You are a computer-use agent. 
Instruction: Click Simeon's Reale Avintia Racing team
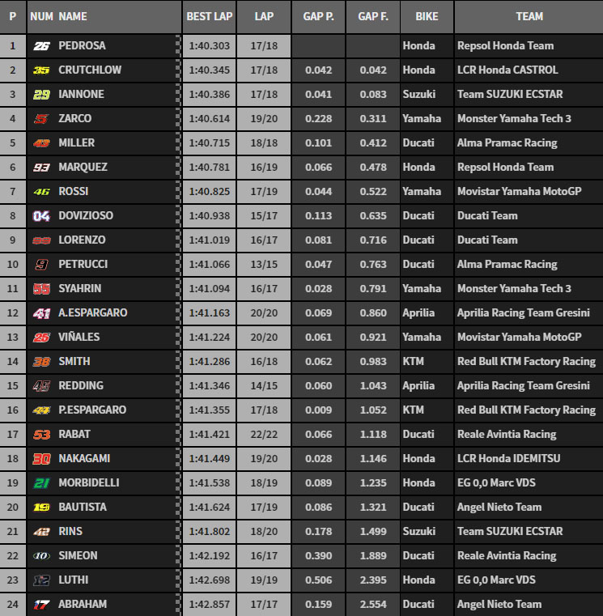(507, 556)
